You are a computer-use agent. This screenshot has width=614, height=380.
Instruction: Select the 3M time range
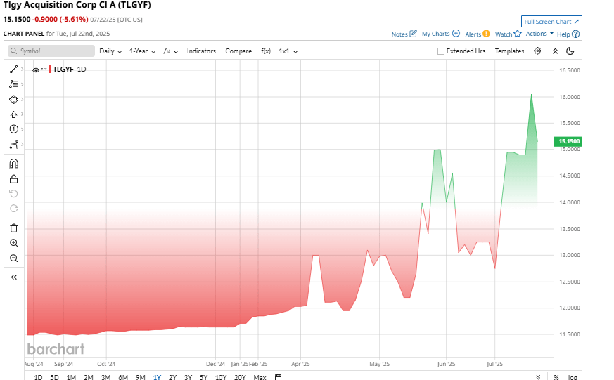(x=105, y=377)
